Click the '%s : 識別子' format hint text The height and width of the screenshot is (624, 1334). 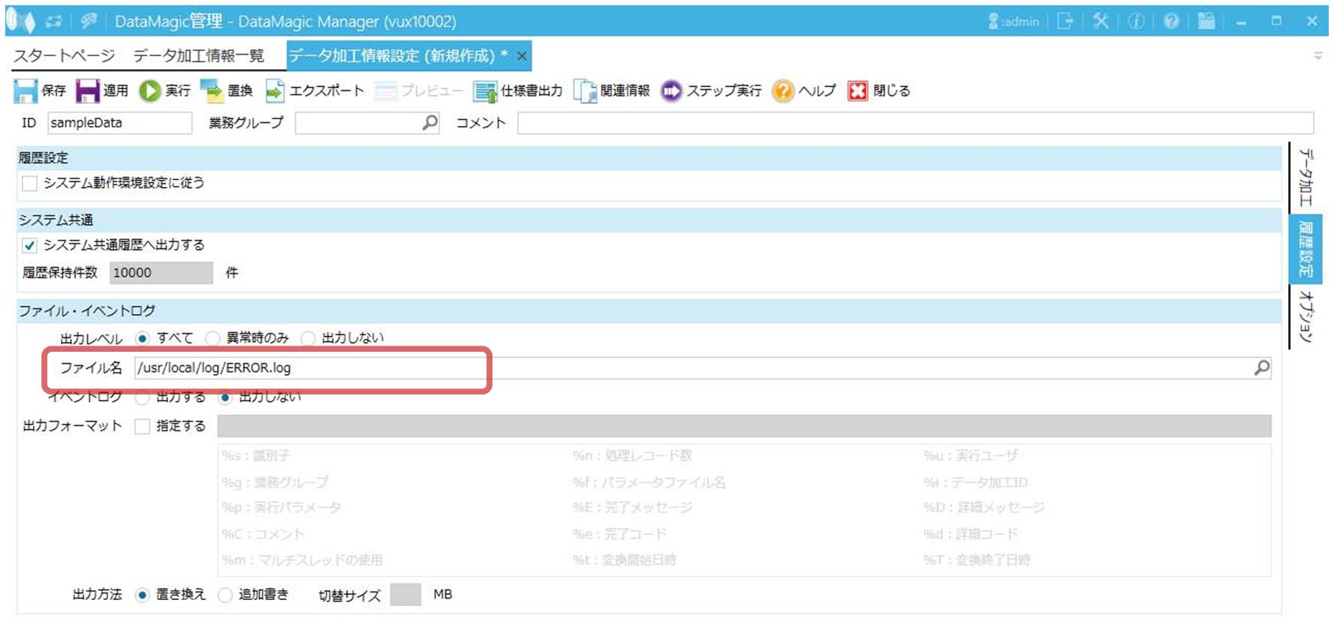pyautogui.click(x=256, y=456)
